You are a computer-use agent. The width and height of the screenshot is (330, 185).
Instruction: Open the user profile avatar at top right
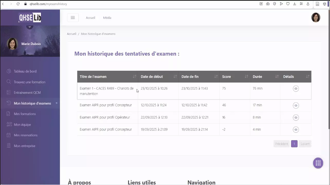click(x=316, y=17)
